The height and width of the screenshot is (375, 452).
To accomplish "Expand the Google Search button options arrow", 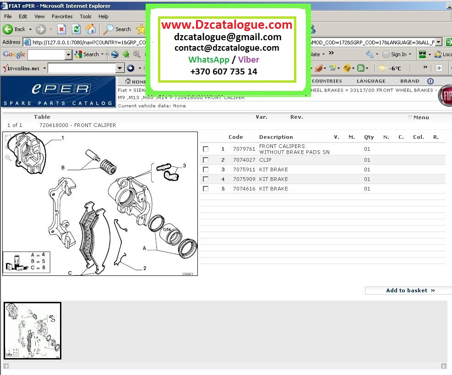I will click(102, 54).
